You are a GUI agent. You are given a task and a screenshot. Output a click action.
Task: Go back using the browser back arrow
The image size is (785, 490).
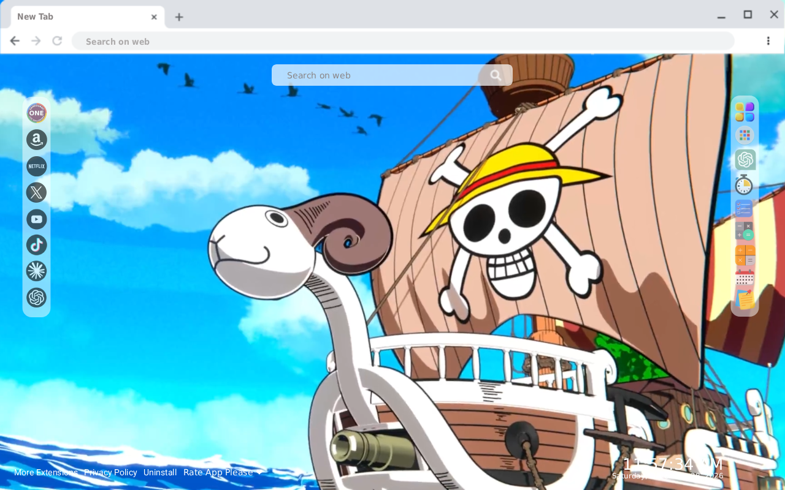pos(15,41)
